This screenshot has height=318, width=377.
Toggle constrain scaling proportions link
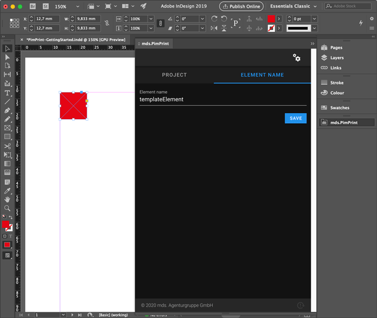(160, 23)
